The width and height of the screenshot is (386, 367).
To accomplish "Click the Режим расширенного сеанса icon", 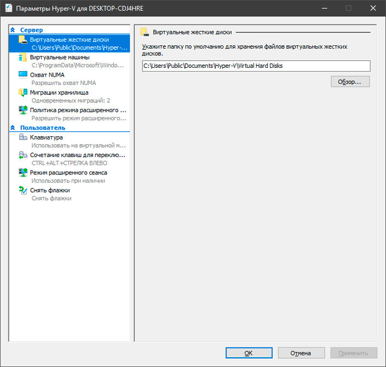I will (x=23, y=172).
